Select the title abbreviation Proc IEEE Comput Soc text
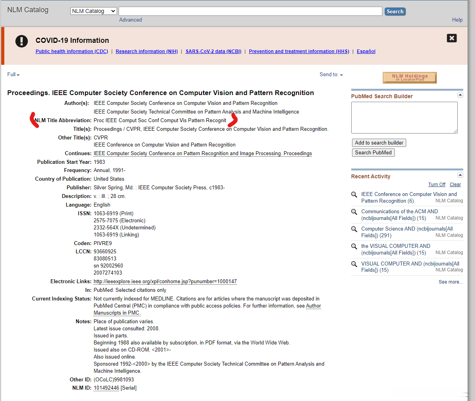Viewport: 475px width, 401px height. [160, 121]
